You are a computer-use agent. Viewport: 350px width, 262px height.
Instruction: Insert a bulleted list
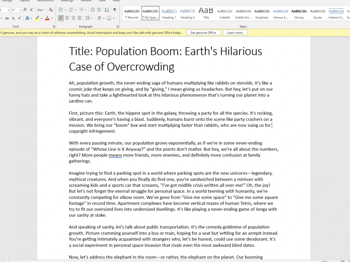61,10
